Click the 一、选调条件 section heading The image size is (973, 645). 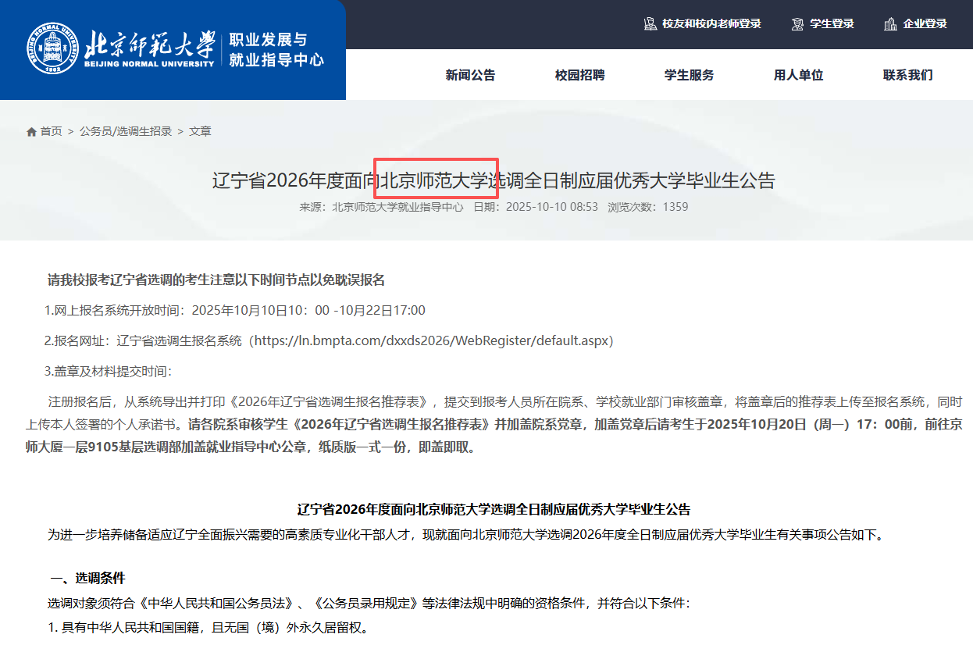tap(87, 578)
